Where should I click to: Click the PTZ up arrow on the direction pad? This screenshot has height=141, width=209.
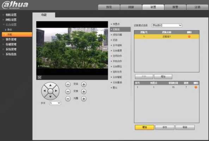50,85
